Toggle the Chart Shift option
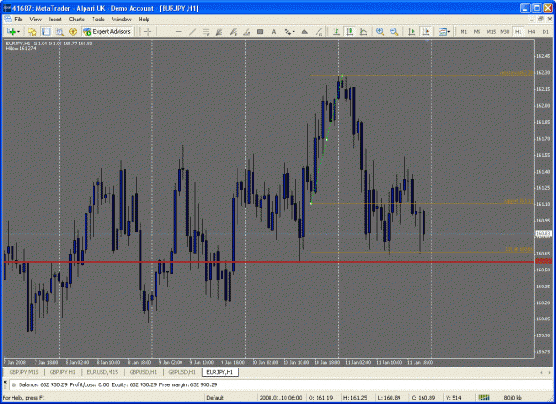 pyautogui.click(x=425, y=31)
